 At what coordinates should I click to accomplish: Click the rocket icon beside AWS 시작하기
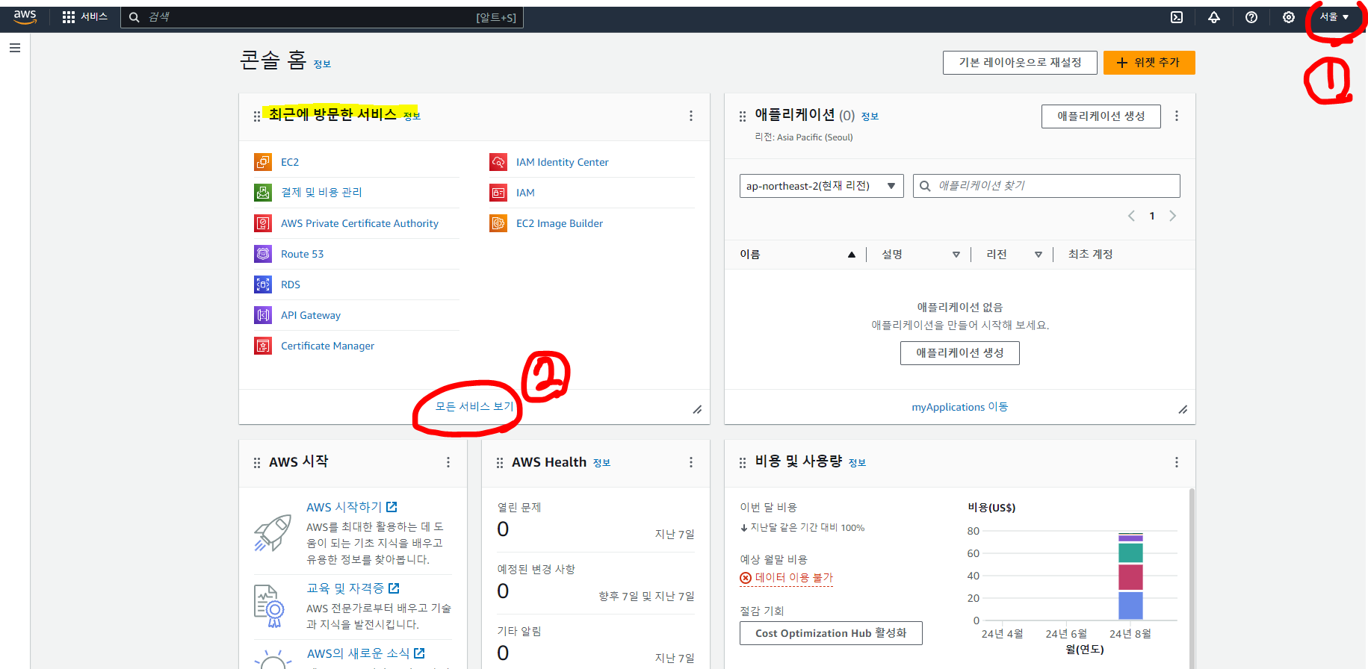point(273,533)
